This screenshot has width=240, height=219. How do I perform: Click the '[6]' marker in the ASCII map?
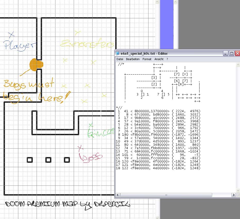click(177, 81)
